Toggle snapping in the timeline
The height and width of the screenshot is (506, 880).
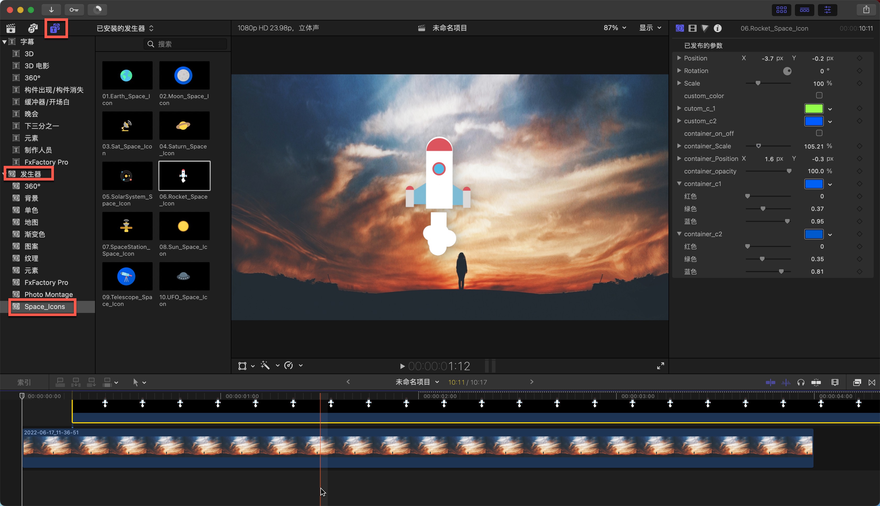816,382
